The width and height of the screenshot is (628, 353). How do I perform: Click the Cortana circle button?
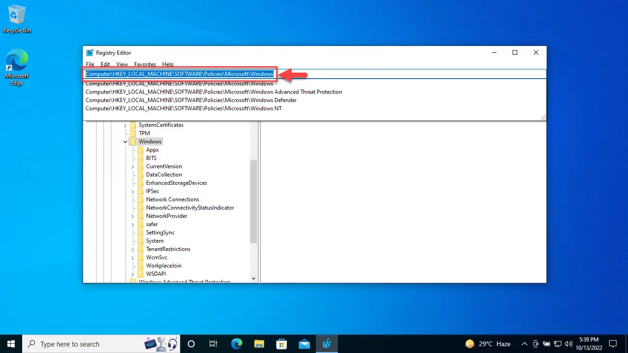pyautogui.click(x=192, y=343)
